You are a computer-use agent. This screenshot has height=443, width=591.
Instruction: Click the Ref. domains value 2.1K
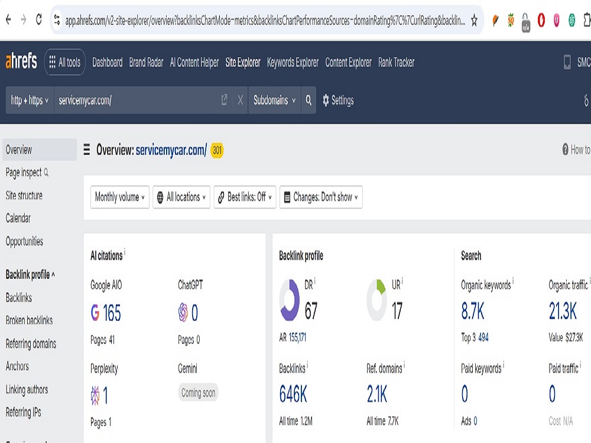point(377,395)
